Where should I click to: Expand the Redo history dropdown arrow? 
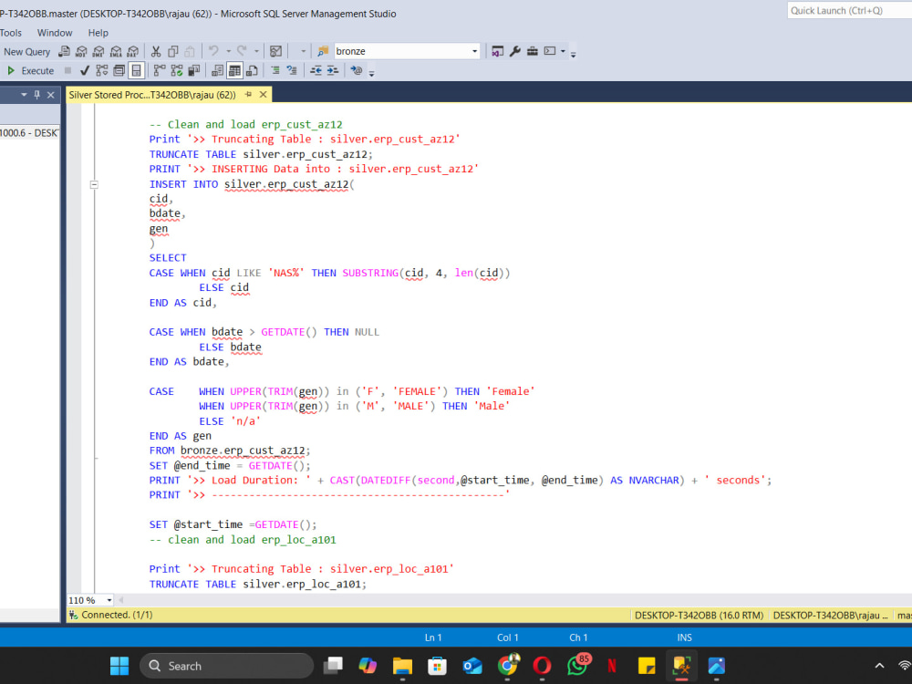click(x=256, y=51)
